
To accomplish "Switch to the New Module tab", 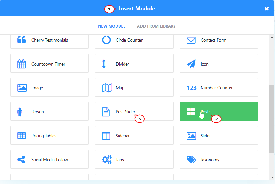I will coord(112,26).
